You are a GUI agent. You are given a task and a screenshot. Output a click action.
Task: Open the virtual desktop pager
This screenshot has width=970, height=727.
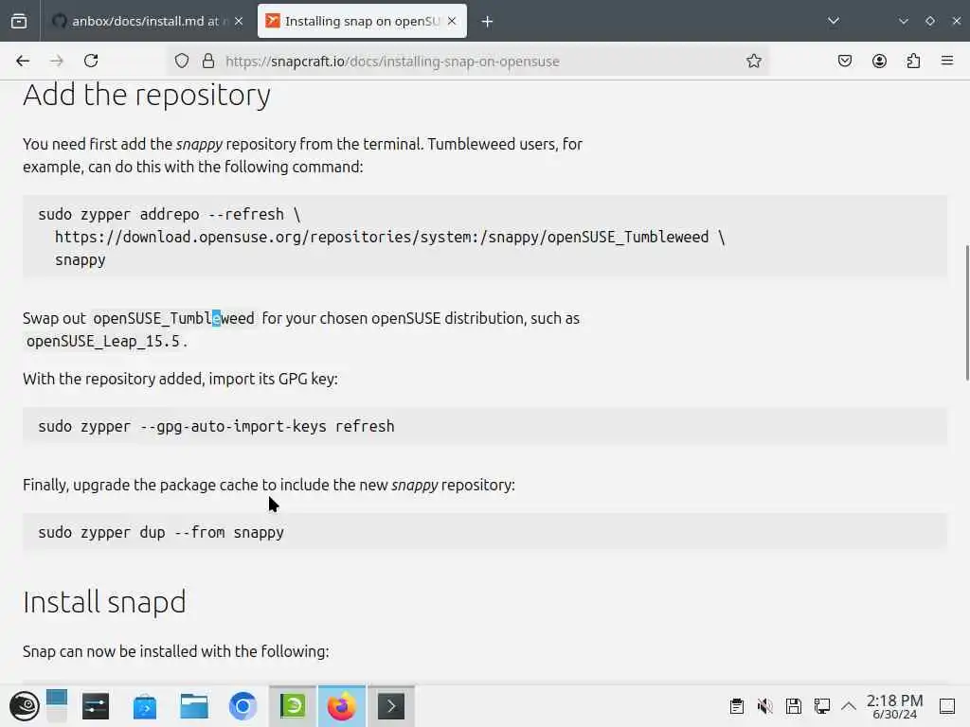click(56, 706)
